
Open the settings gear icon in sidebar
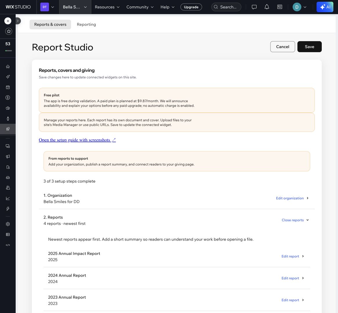(8, 224)
